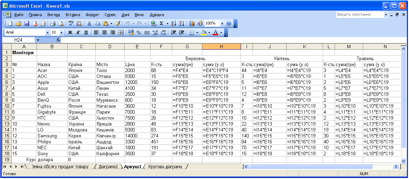Apply percent style to cells

139,33
